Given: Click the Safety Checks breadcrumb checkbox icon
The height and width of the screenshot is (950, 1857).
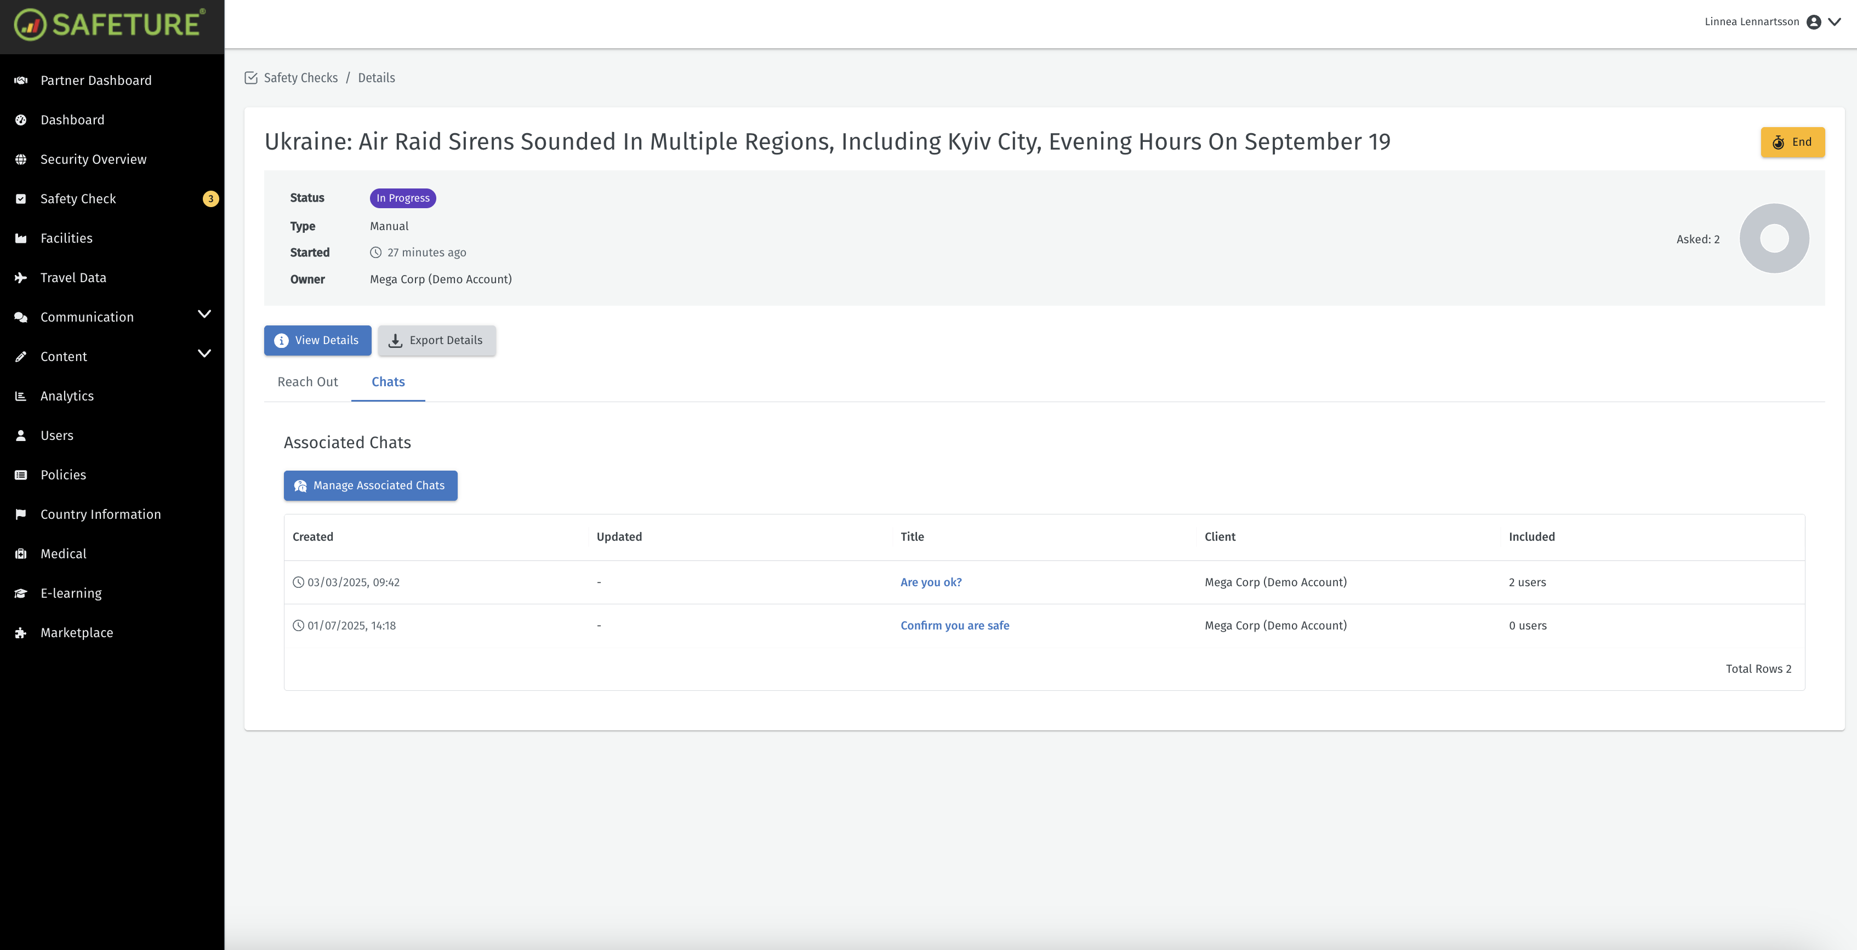Looking at the screenshot, I should tap(251, 78).
